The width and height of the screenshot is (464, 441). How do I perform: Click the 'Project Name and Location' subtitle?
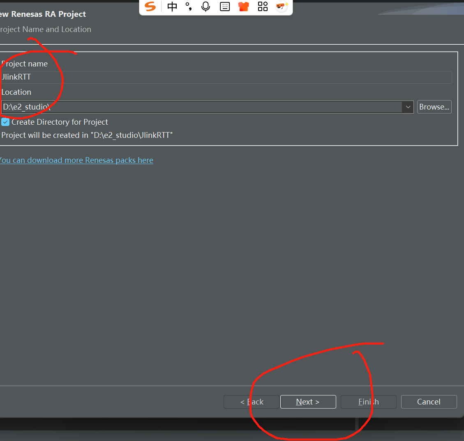click(45, 30)
